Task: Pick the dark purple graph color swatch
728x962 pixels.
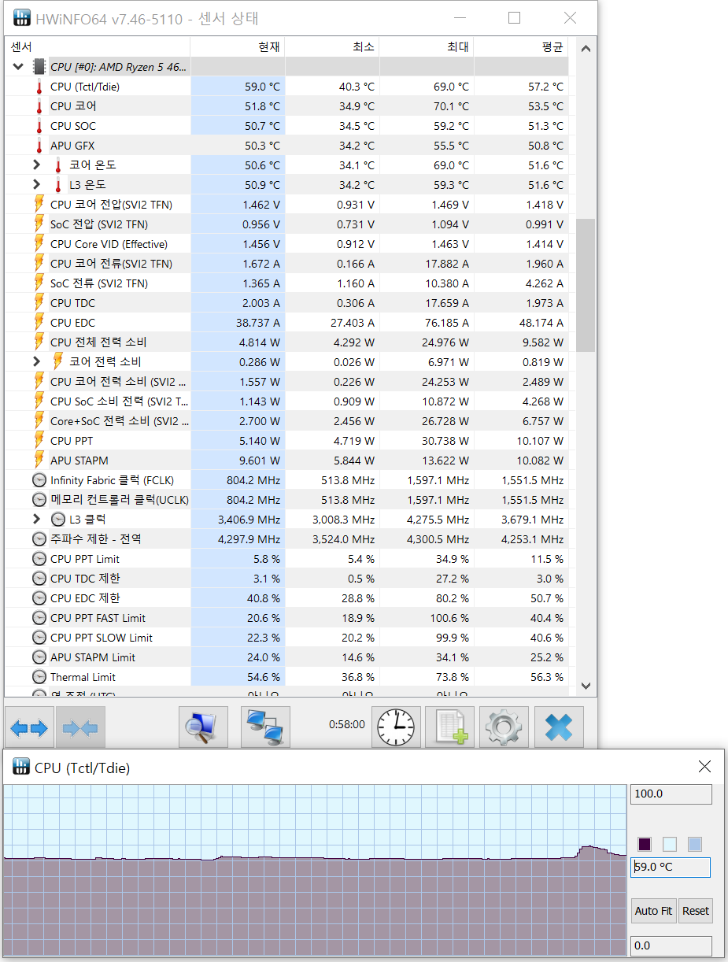Action: pos(645,844)
